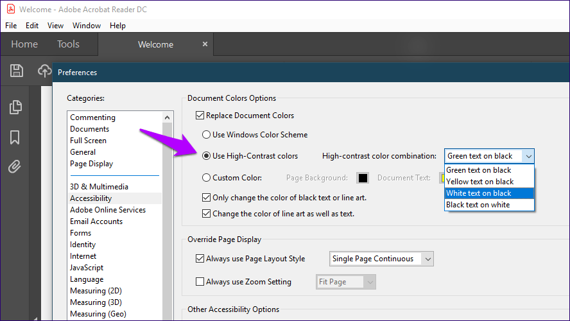This screenshot has height=321, width=570.
Task: Uncheck Only change color of black text
Action: coord(207,198)
